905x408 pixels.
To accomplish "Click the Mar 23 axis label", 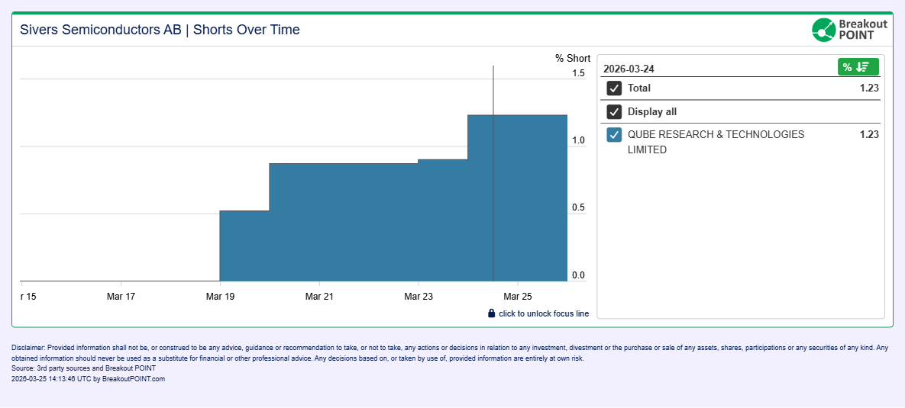I will click(419, 297).
